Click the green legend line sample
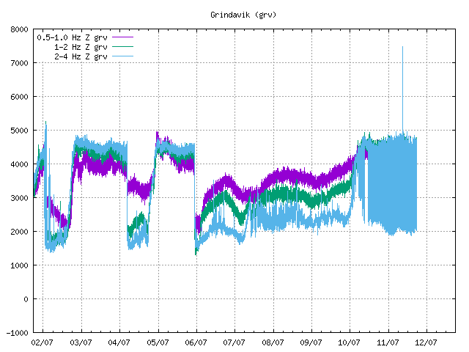Screen dimensions: 469x352 pyautogui.click(x=122, y=47)
